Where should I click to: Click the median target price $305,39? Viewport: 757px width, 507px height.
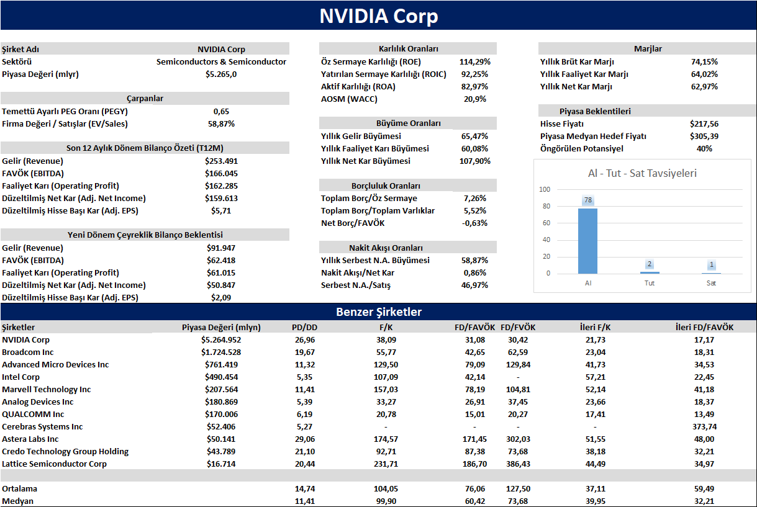point(704,136)
